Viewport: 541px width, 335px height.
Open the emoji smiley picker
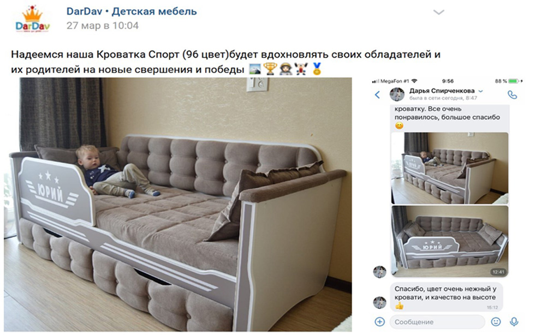tap(496, 321)
